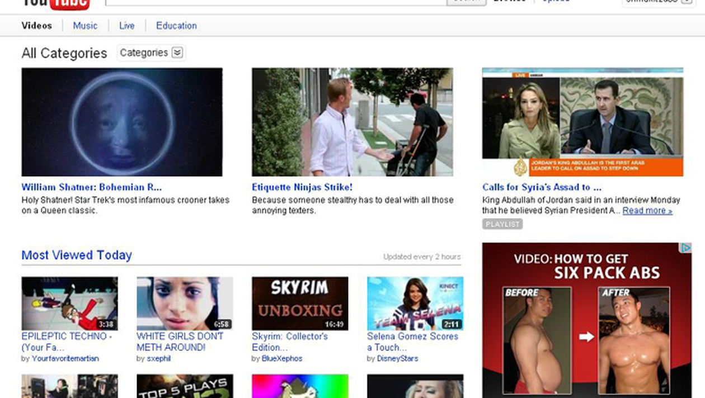Click the Syria Assad news video thumbnail
This screenshot has height=398, width=705.
pos(582,122)
